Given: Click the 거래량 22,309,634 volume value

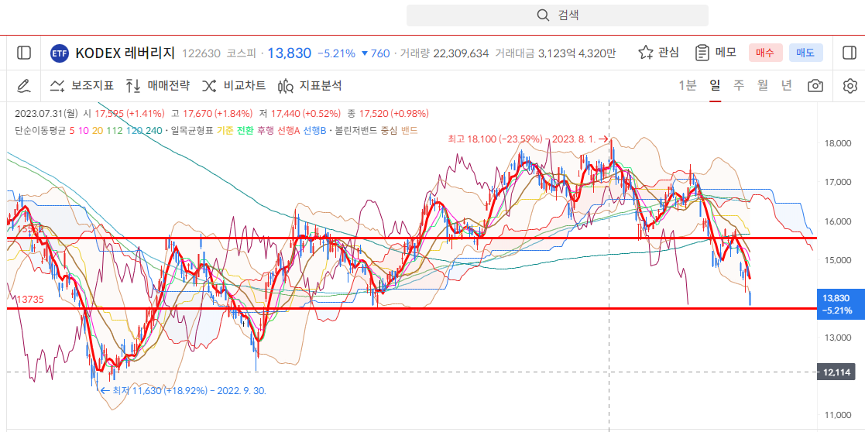Looking at the screenshot, I should (445, 53).
